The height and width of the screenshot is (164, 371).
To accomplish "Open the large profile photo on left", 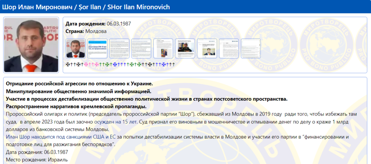I will point(31,45).
